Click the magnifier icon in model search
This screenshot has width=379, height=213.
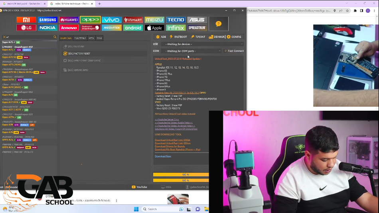coord(55,37)
